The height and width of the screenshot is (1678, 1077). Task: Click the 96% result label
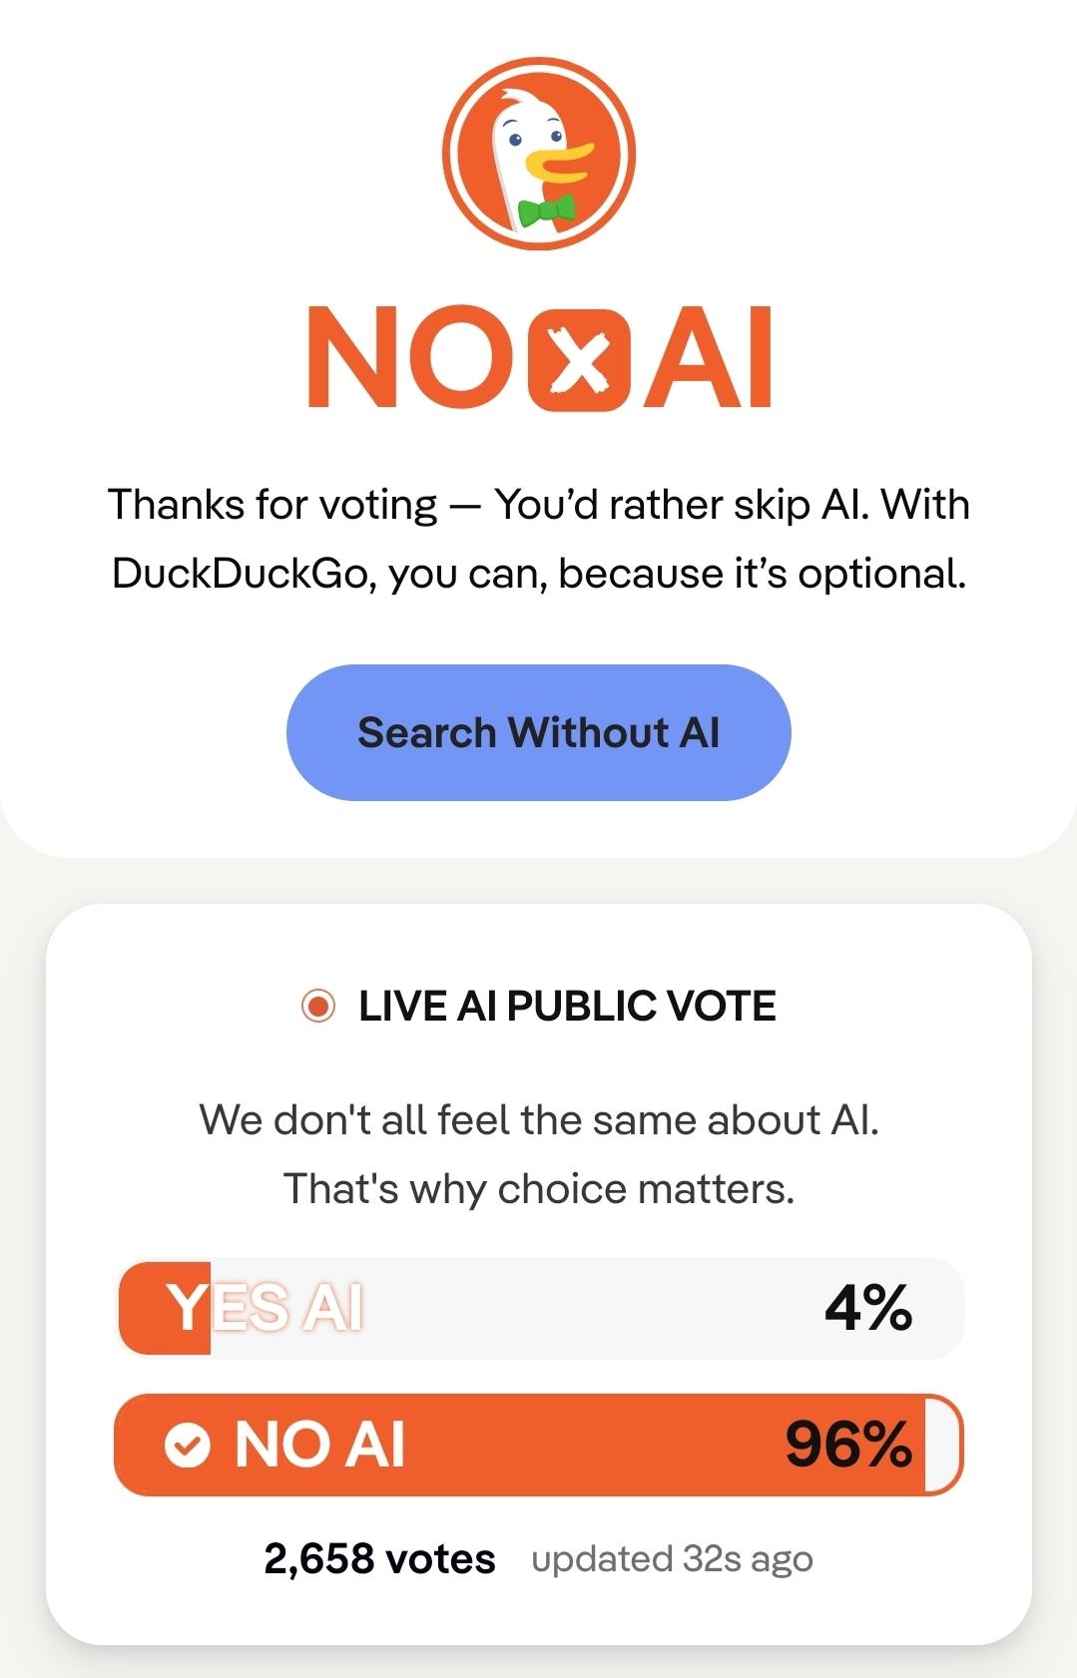[847, 1444]
